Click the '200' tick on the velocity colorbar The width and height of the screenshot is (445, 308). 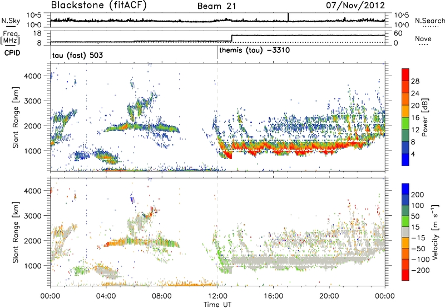click(418, 195)
